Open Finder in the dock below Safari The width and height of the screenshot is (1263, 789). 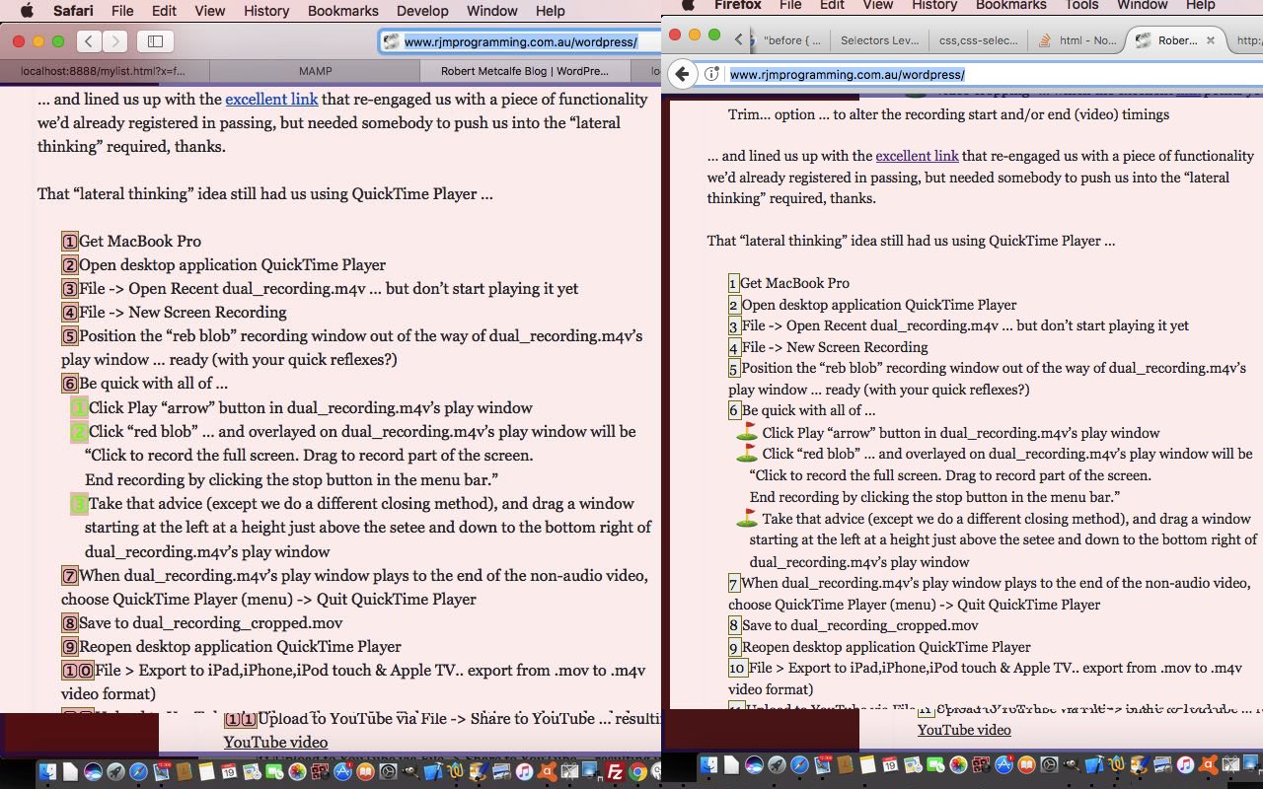coord(47,771)
